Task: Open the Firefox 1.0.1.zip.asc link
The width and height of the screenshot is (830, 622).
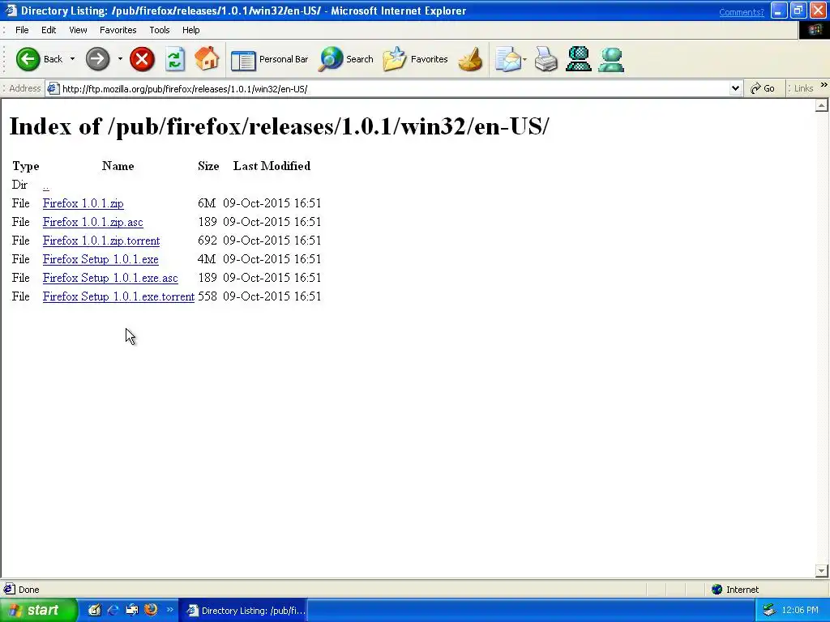Action: [92, 222]
